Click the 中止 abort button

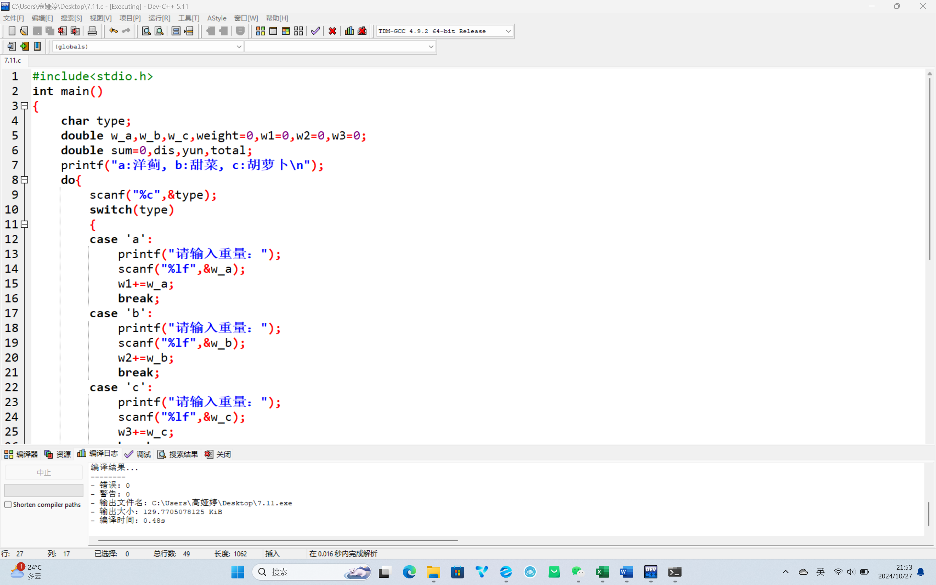point(44,472)
